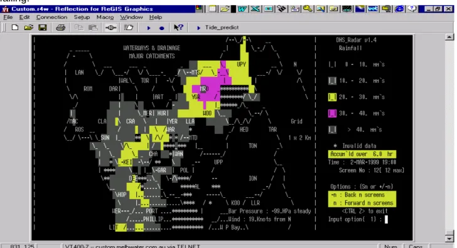Click the 'LAN' catchment label

click(x=79, y=73)
